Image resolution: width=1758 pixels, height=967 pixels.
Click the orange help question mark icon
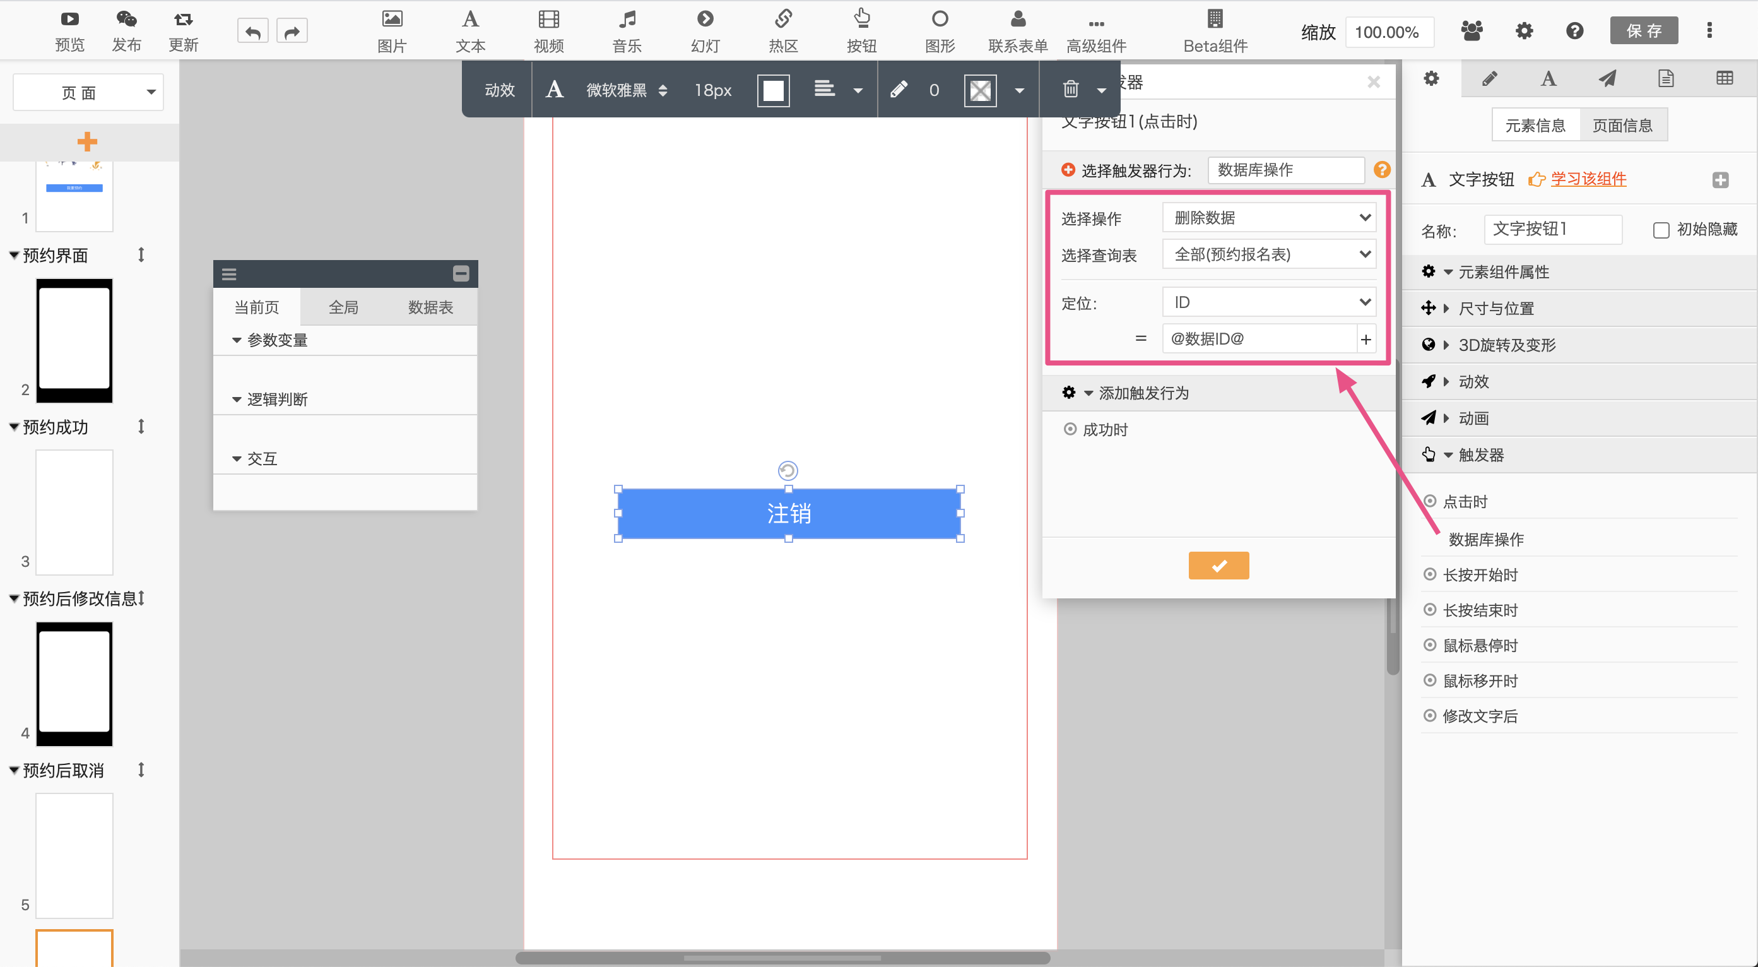pyautogui.click(x=1381, y=169)
